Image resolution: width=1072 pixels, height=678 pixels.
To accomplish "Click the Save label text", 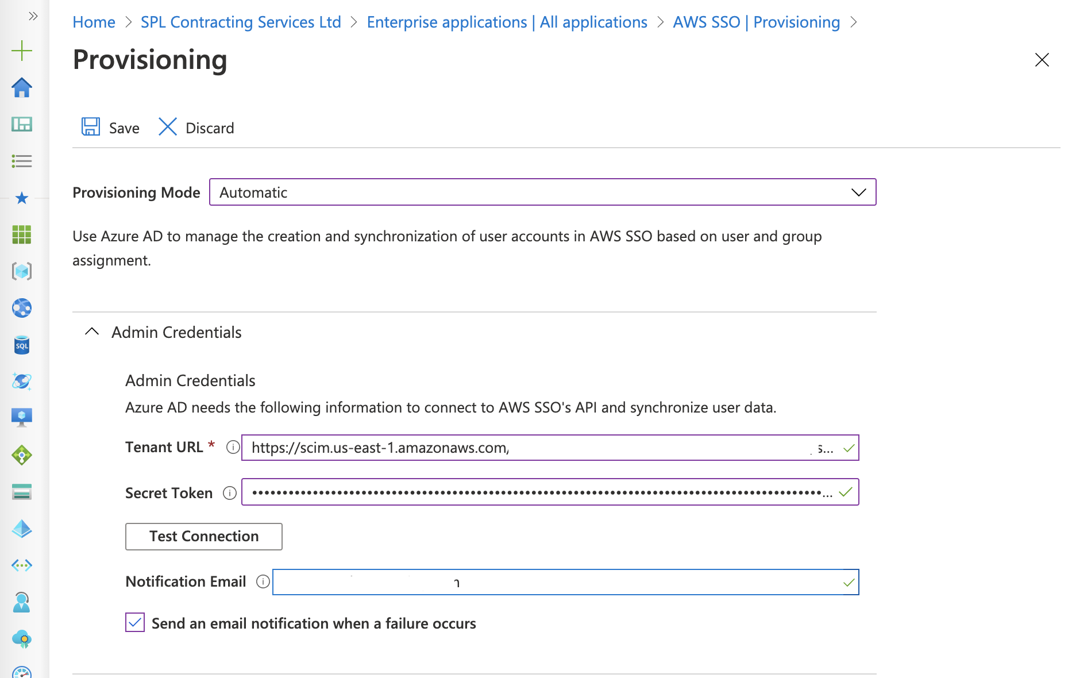I will point(124,128).
